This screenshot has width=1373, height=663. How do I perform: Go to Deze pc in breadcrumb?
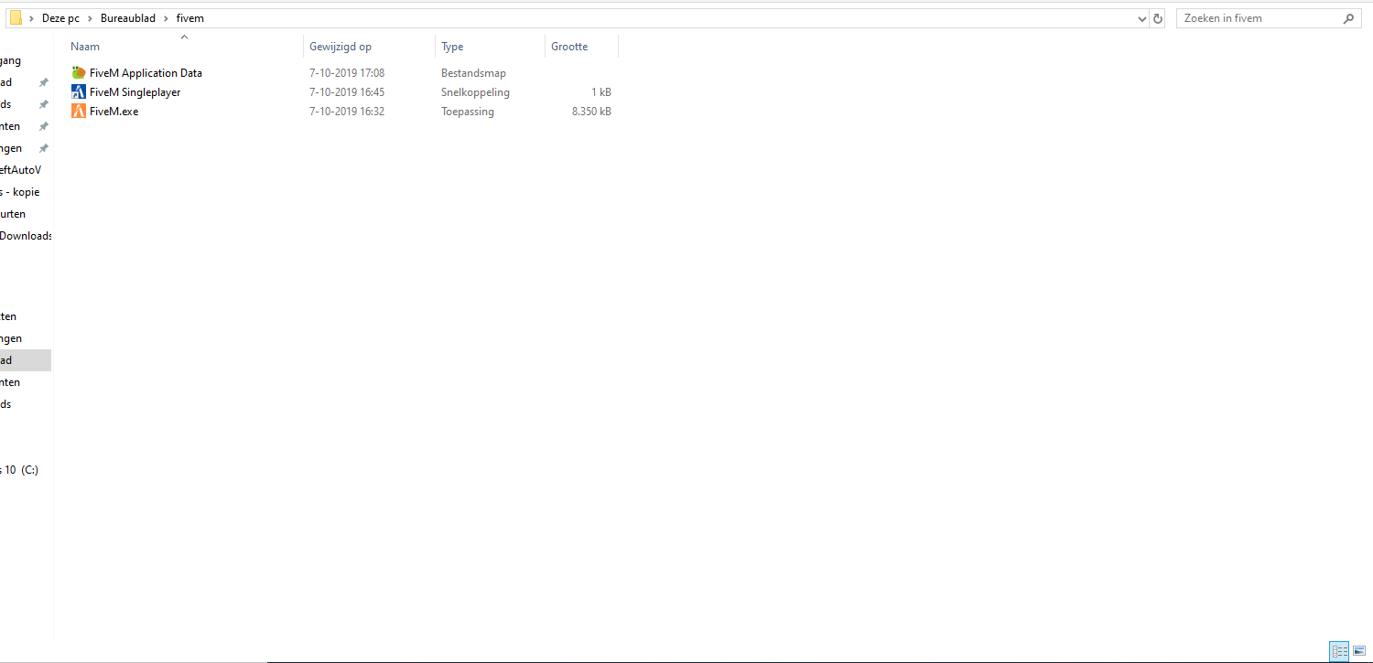point(60,18)
